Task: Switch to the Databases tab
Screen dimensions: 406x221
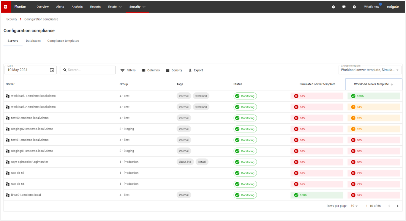Action: coord(33,41)
